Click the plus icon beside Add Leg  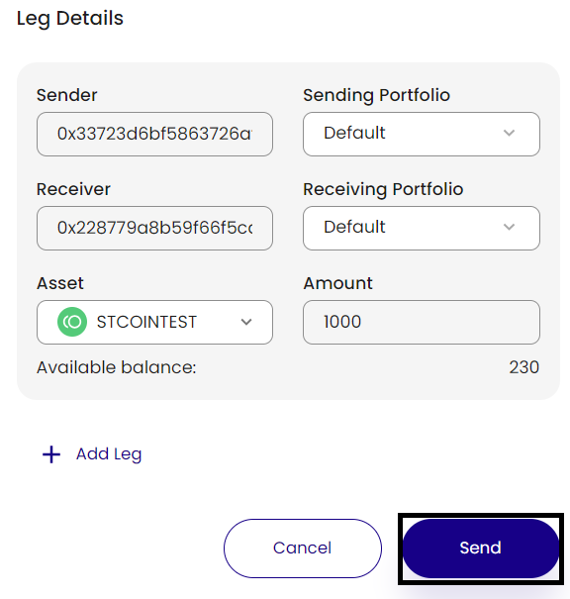tap(51, 454)
